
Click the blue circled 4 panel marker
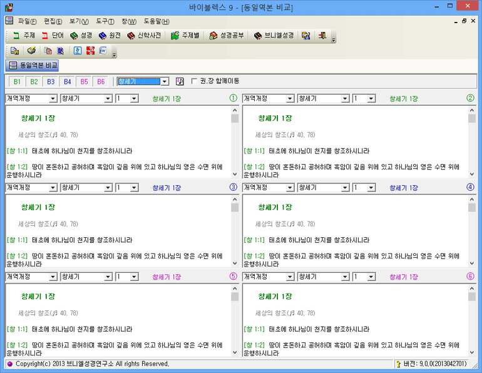[x=470, y=187]
